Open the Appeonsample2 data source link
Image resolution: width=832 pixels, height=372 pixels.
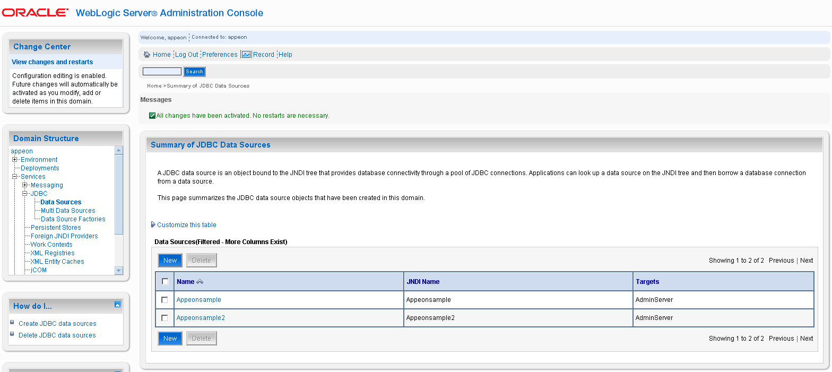[x=201, y=318]
